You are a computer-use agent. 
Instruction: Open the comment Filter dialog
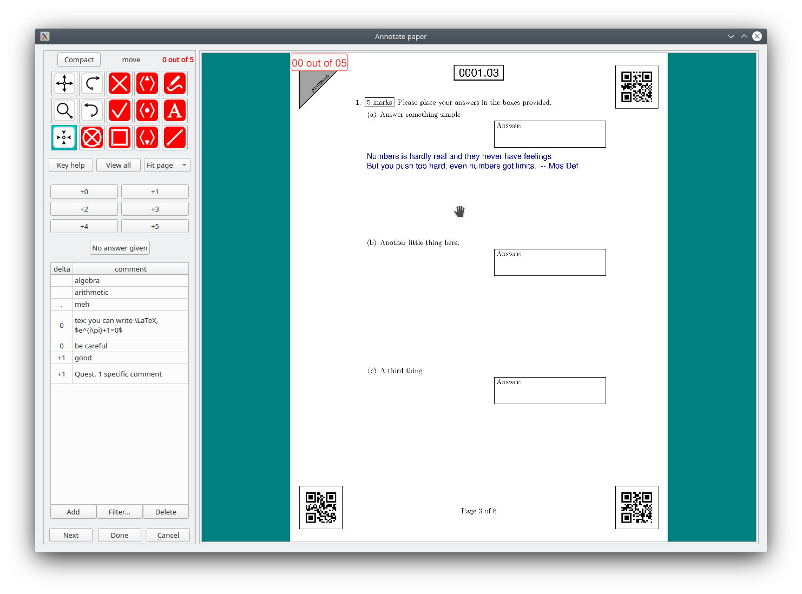(120, 512)
